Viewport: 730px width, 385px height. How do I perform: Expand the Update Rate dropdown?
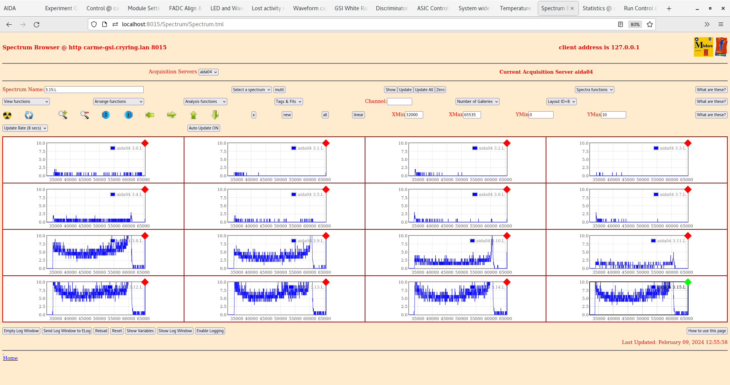[25, 128]
